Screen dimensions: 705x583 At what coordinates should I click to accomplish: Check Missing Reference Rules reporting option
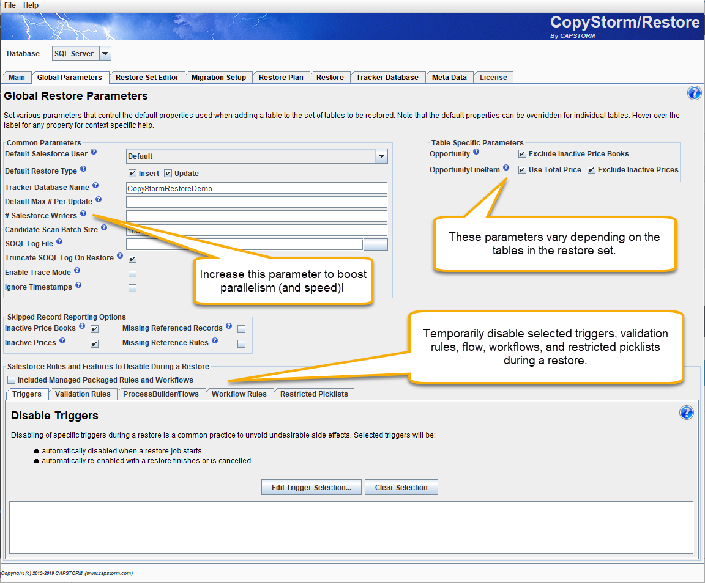[x=242, y=344]
